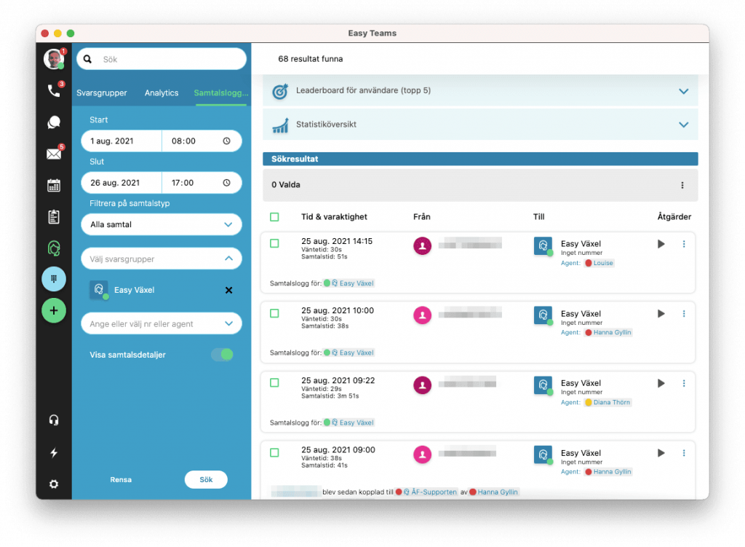This screenshot has width=745, height=547.
Task: Select the green agent headset icon in sidebar
Action: [x=54, y=248]
